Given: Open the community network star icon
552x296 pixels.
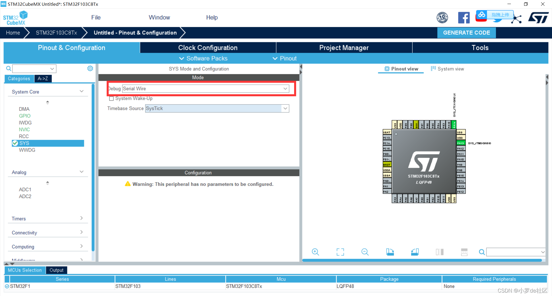Looking at the screenshot, I should click(x=517, y=19).
